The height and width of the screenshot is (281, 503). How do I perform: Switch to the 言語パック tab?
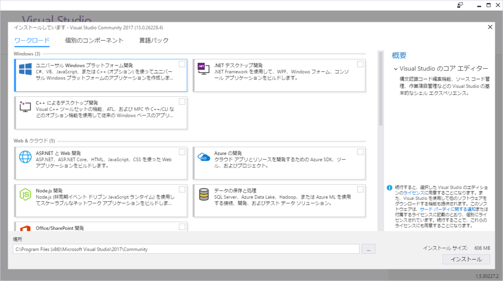coord(154,40)
